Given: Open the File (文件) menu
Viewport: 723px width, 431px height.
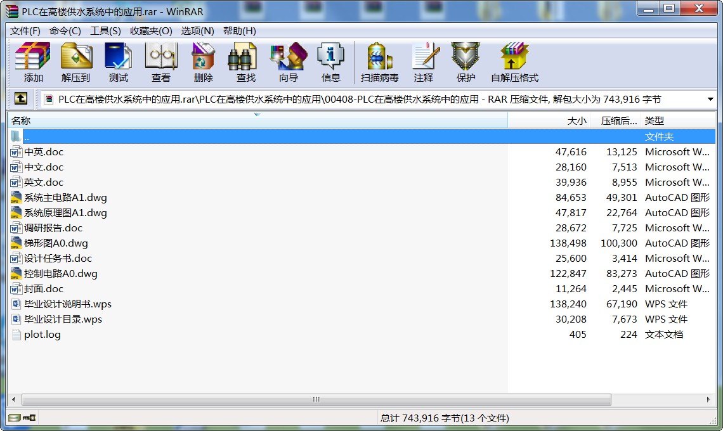Looking at the screenshot, I should click(25, 31).
